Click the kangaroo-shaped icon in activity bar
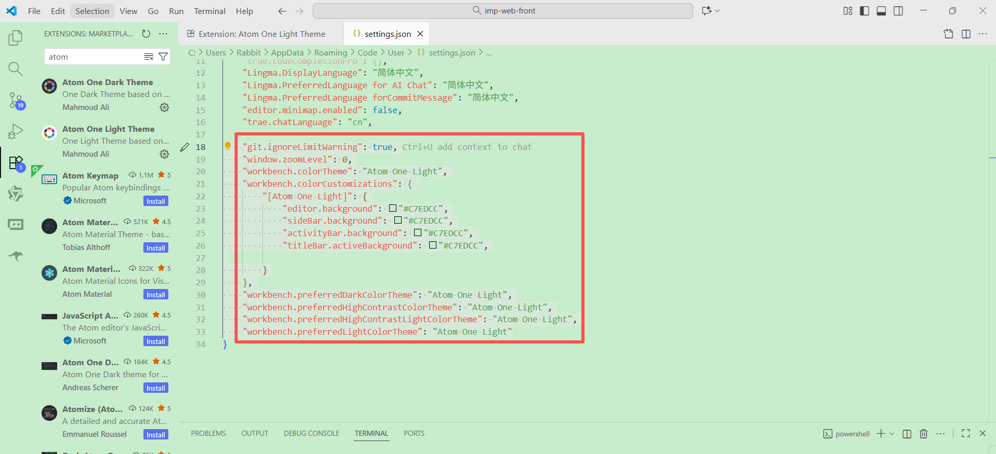 point(16,256)
